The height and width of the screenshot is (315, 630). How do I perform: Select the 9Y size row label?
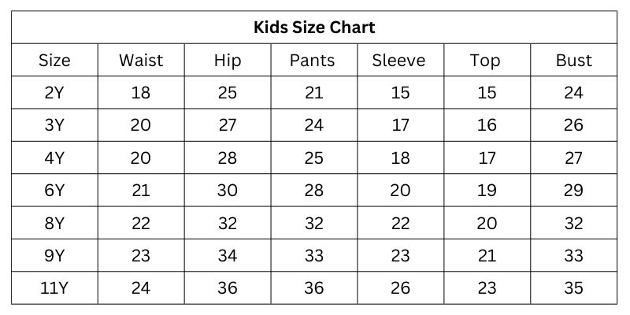coord(54,256)
